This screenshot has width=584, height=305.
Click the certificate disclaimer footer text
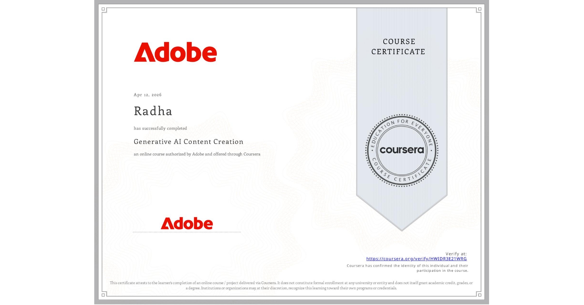[x=291, y=285]
